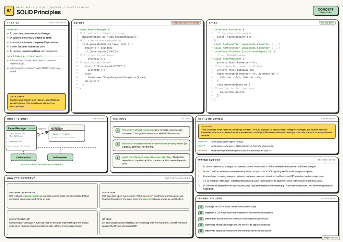Select the PdfFormatter box in the diagram

60,158
